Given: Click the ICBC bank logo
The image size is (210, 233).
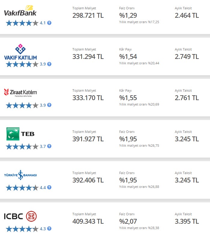Looking at the screenshot, I should 20,216.
